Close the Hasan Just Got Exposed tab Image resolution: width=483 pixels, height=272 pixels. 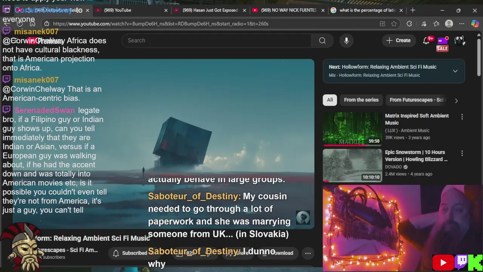(244, 10)
